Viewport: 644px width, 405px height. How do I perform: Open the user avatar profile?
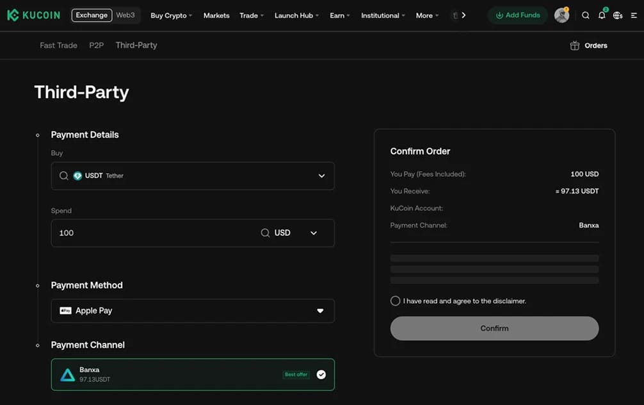[x=561, y=15]
